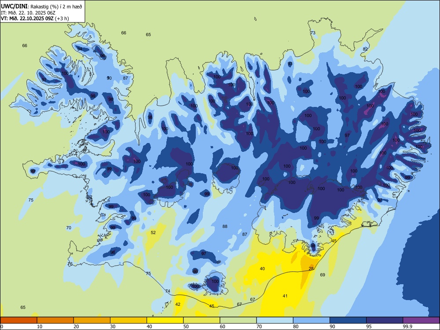Click the IT initialization time line 06Z
Viewport: 440px width, 330px height.
28,13
